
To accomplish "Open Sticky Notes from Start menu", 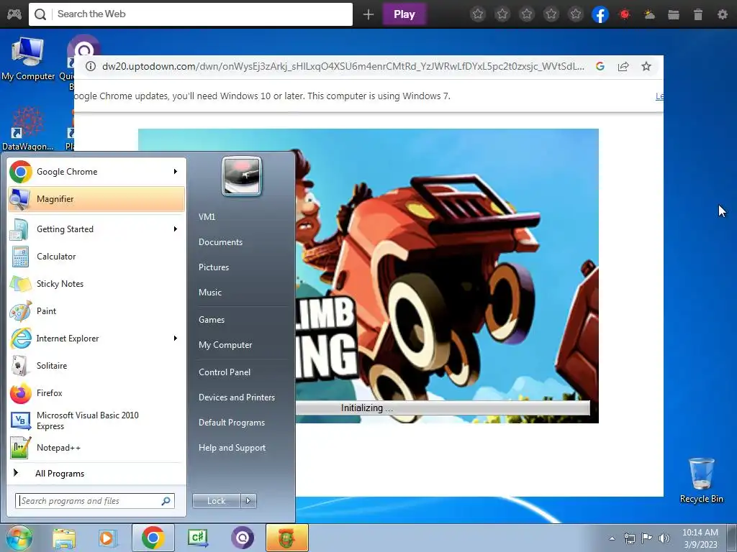I will click(x=96, y=284).
